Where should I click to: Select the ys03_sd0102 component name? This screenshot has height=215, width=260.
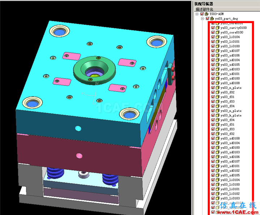tap(230, 171)
